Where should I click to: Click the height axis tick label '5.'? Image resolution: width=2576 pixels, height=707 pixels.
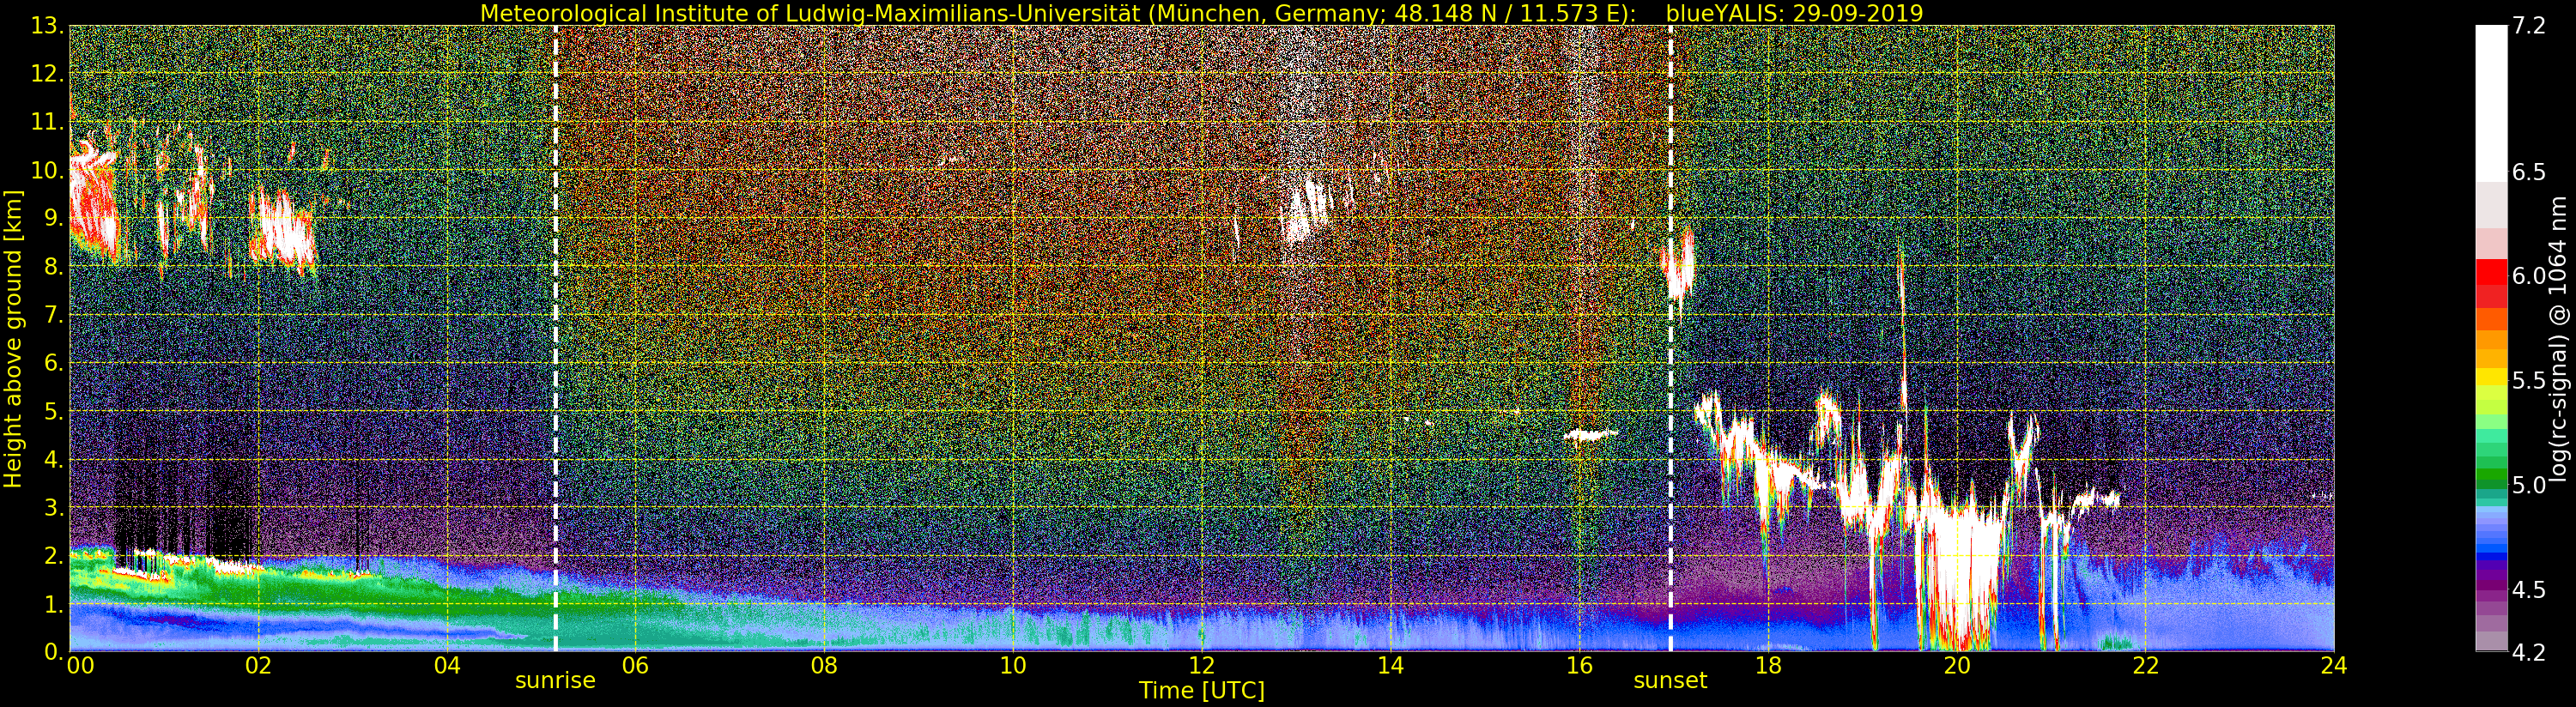(53, 411)
